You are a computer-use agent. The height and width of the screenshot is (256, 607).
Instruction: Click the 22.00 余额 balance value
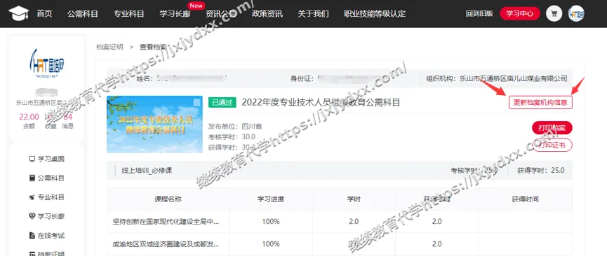(x=29, y=117)
